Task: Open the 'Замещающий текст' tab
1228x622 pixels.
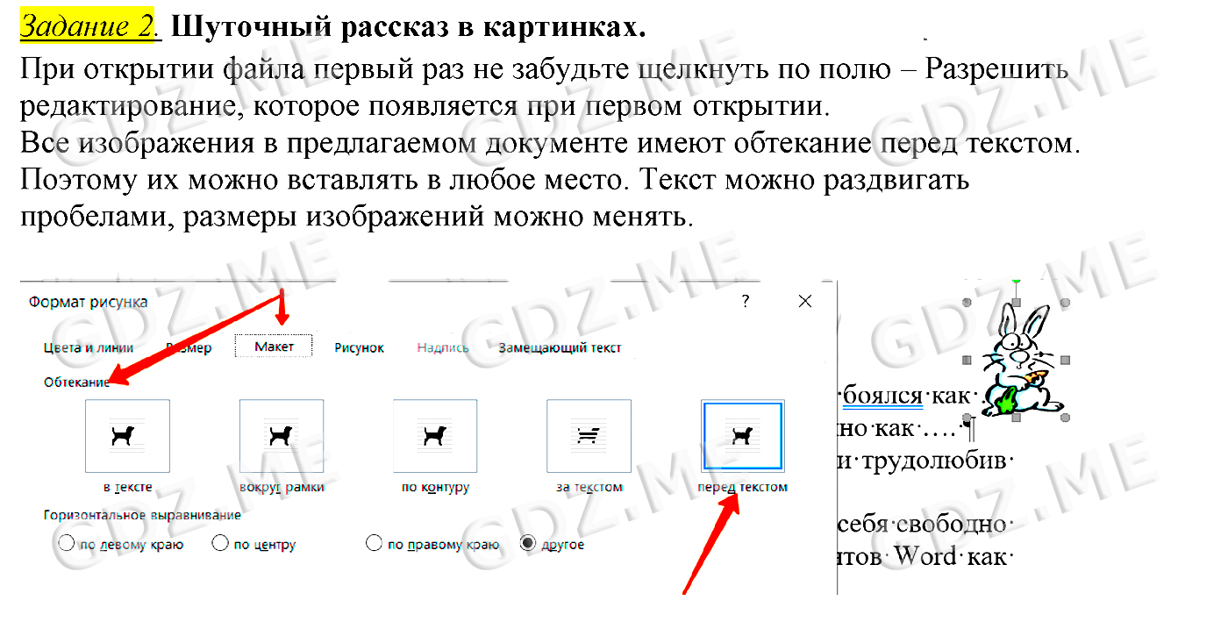Action: coord(560,347)
